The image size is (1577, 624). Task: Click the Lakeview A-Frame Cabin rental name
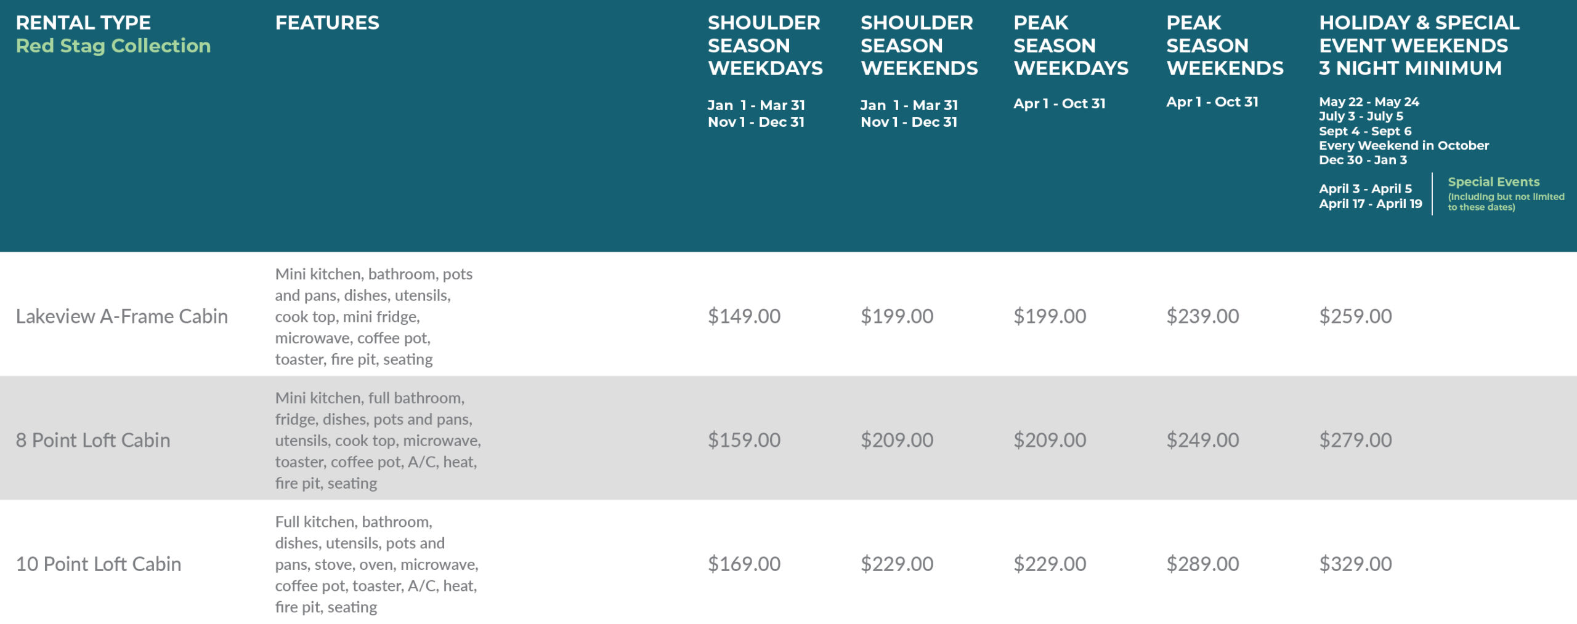tap(121, 316)
